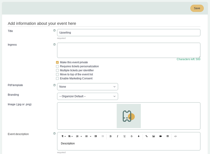Uncheck Make this event private
210x154 pixels.
pos(57,62)
